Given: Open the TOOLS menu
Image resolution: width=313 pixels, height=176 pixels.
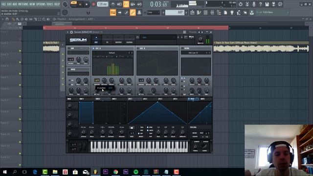Looking at the screenshot, I should (x=50, y=4).
